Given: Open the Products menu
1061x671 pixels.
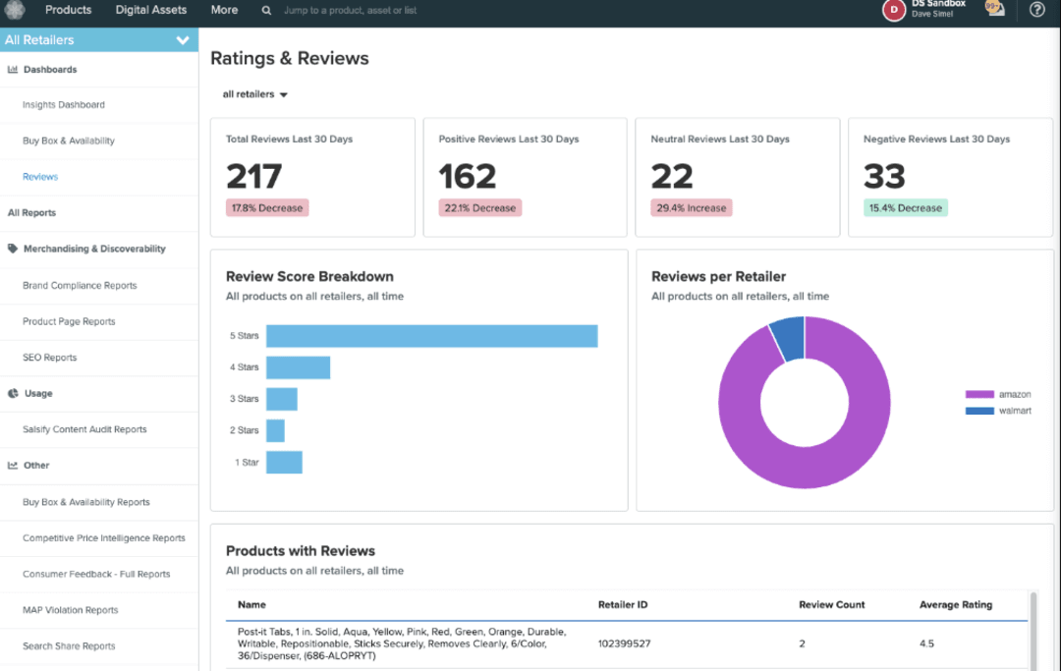Looking at the screenshot, I should (x=68, y=10).
